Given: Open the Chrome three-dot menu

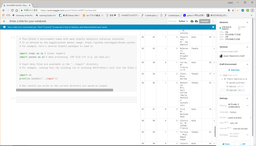Looking at the screenshot, I should point(252,10).
